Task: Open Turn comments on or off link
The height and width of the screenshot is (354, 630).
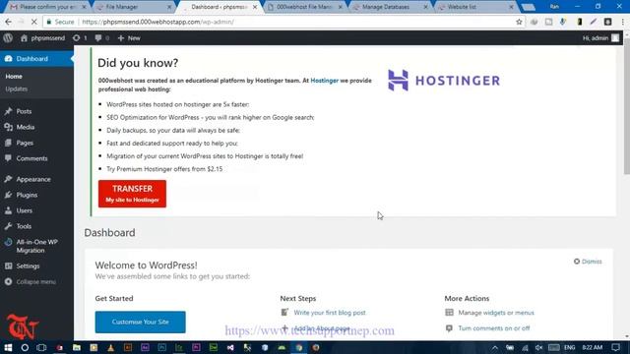Action: pos(494,327)
